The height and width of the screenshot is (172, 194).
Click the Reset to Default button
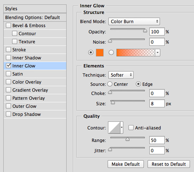169,164
